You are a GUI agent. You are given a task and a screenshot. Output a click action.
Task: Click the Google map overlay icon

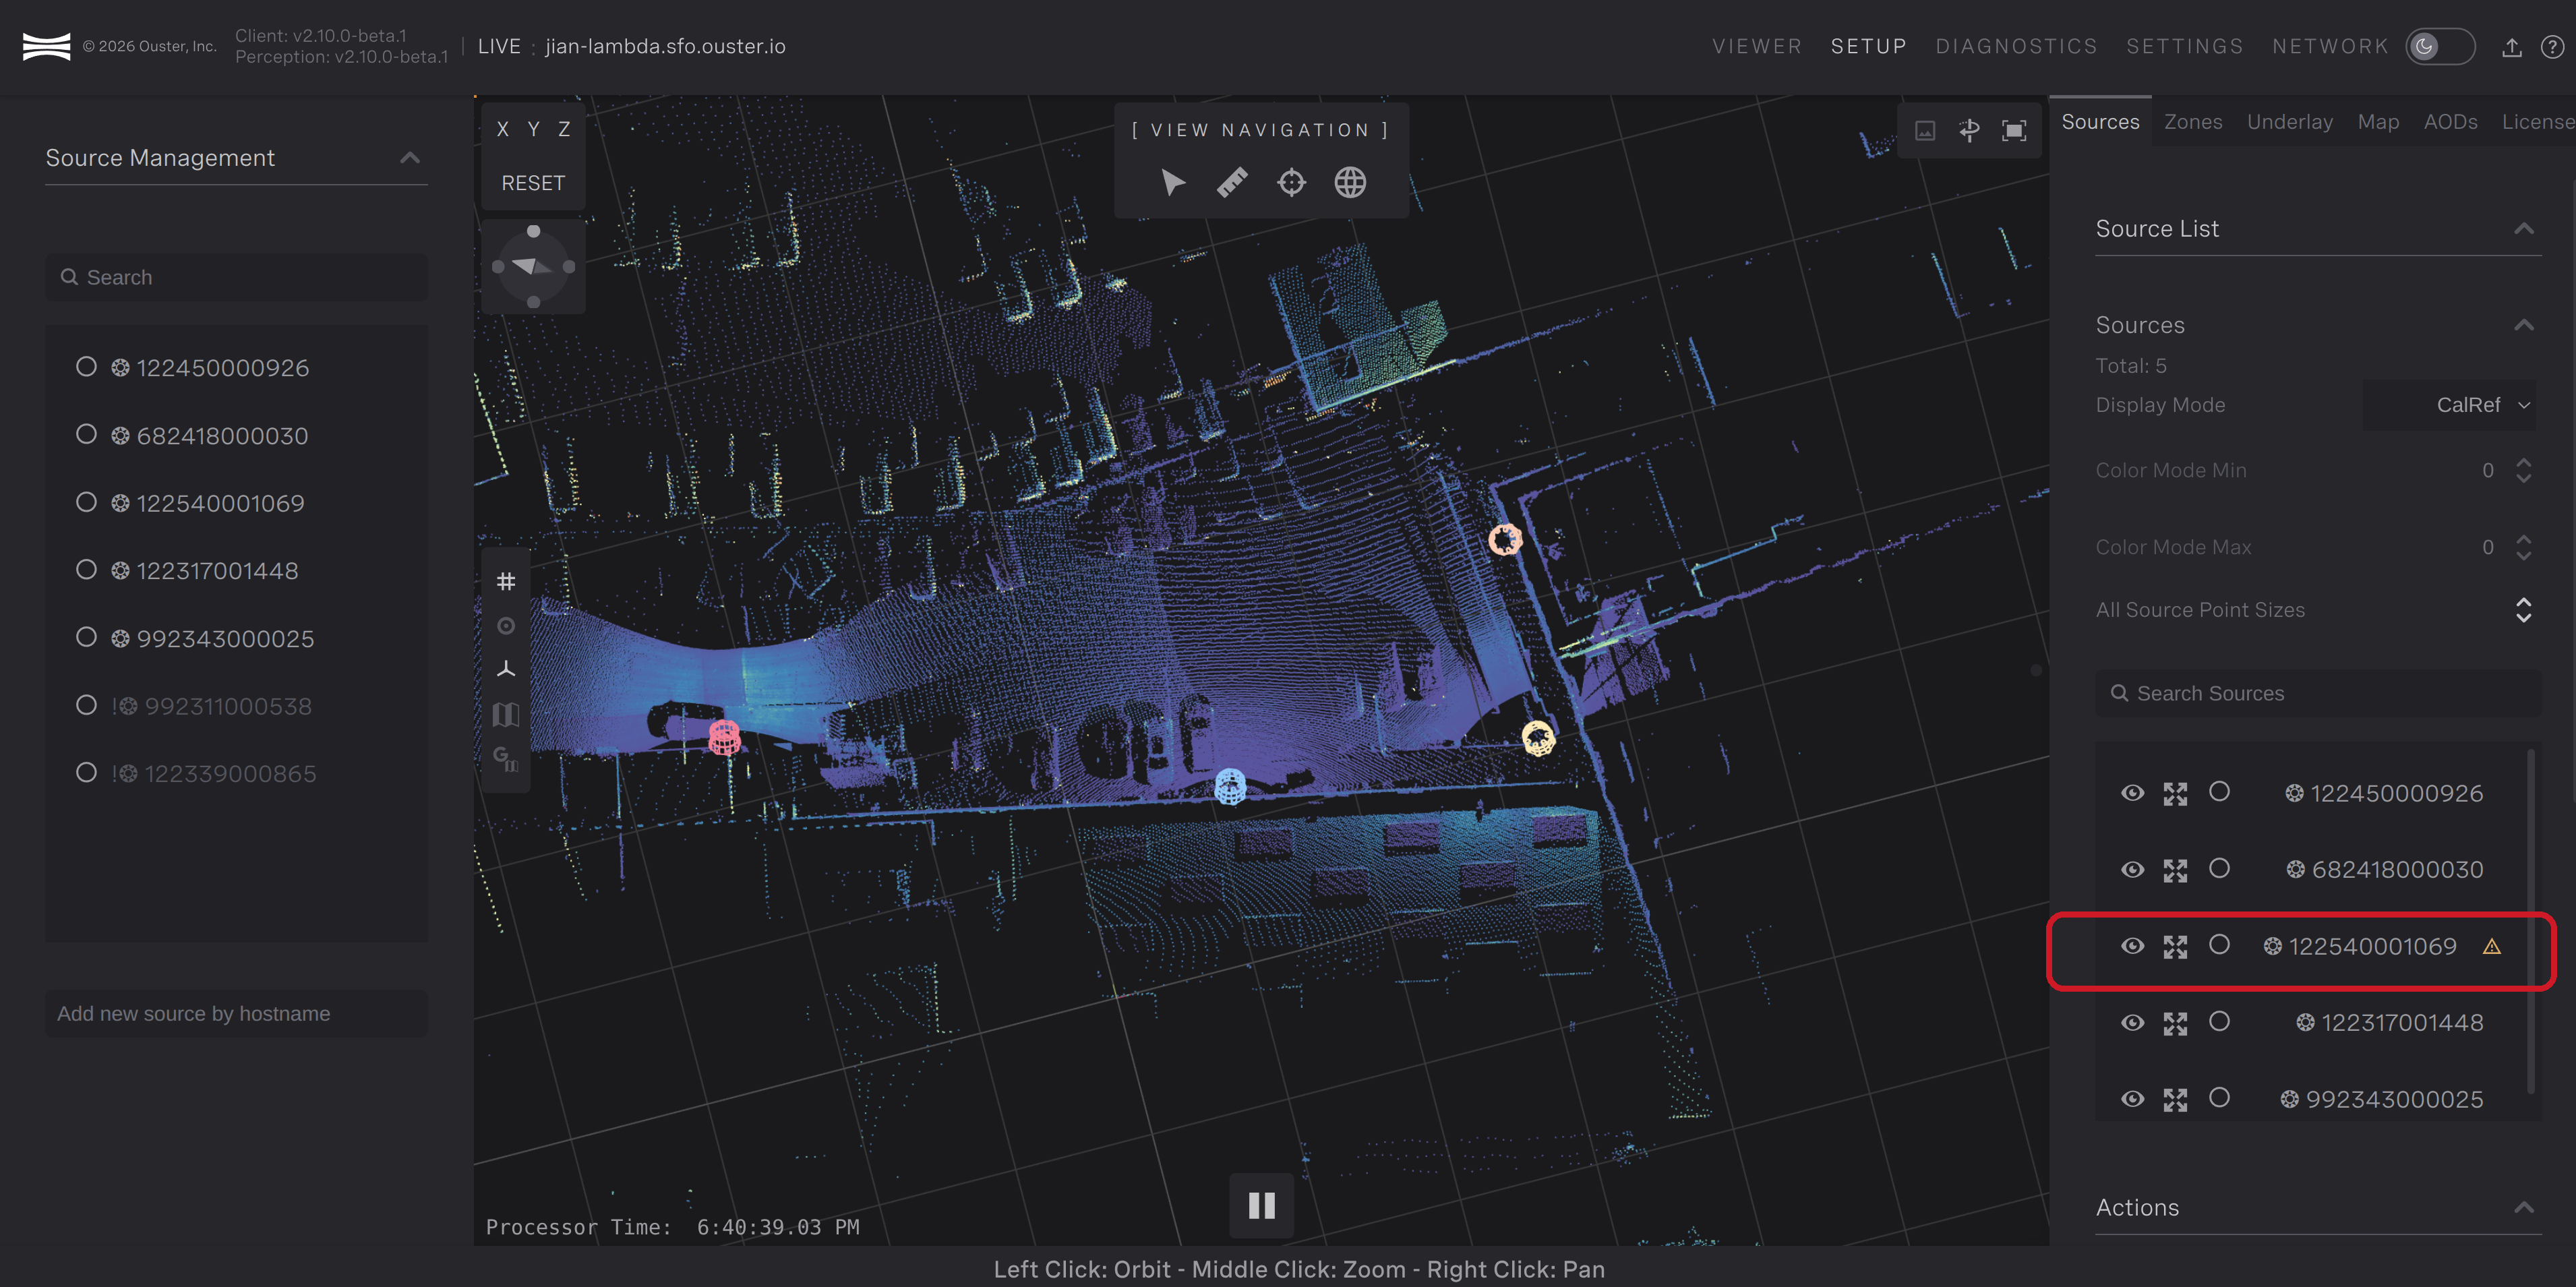[x=505, y=759]
